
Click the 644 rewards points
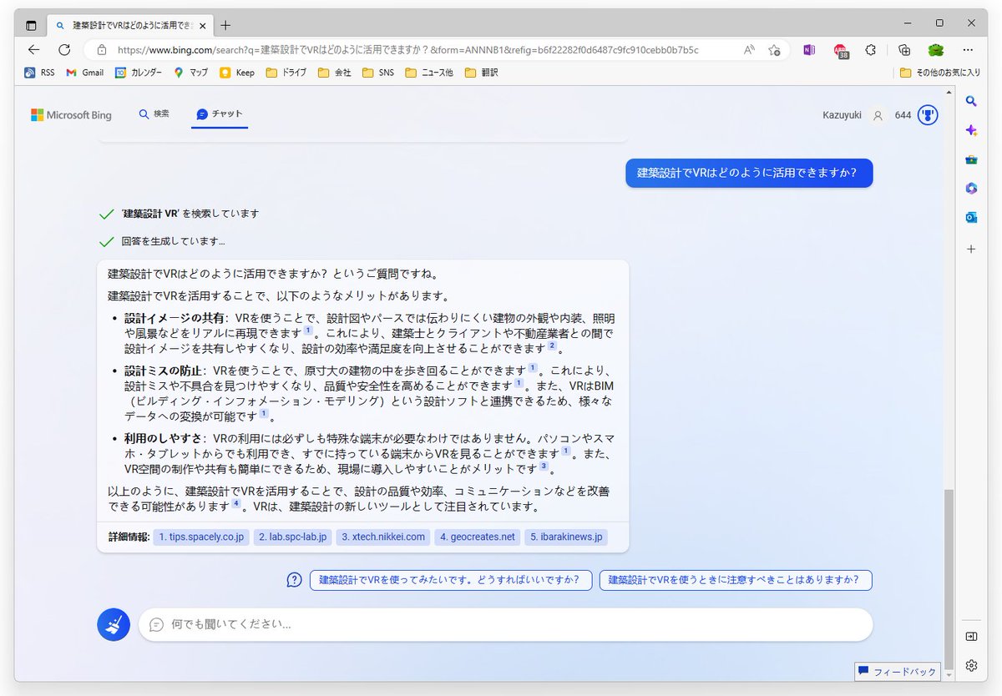coord(903,115)
